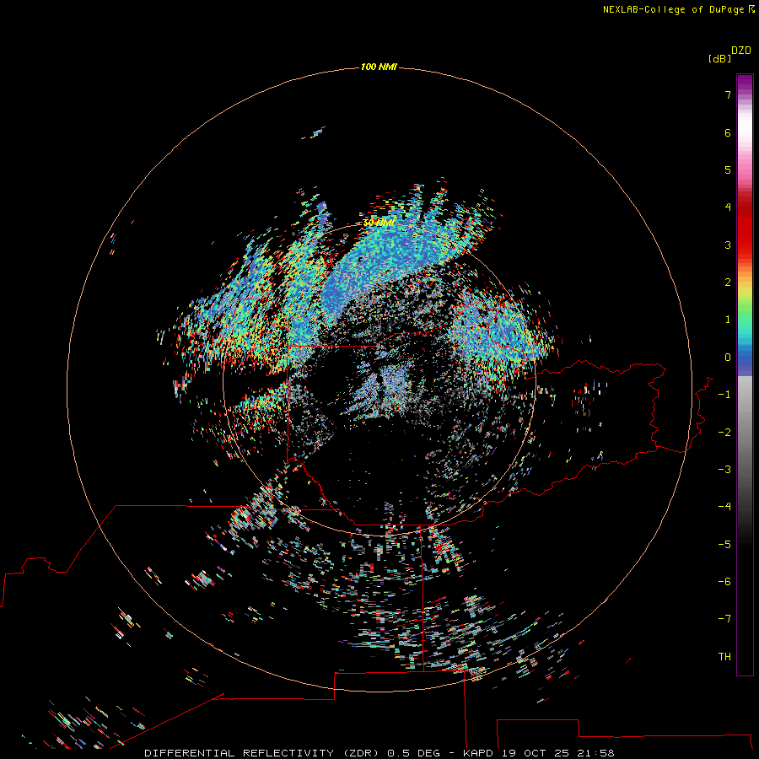This screenshot has height=759, width=759.
Task: Click the -5 value on the color scale
Action: click(x=724, y=545)
